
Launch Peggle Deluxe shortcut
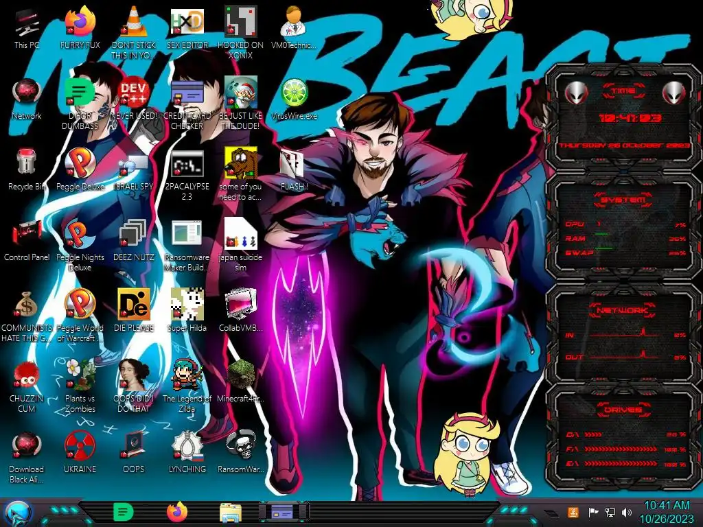pos(80,170)
